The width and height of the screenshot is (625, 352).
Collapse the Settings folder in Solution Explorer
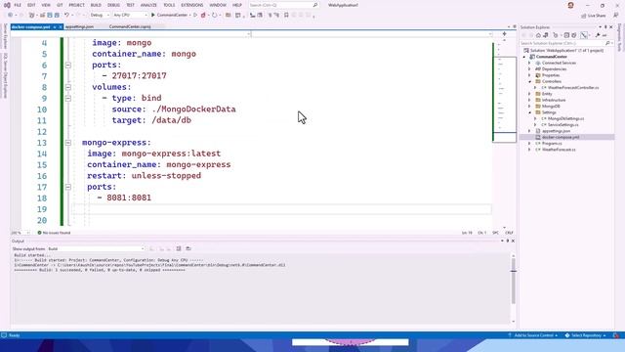[x=529, y=112]
